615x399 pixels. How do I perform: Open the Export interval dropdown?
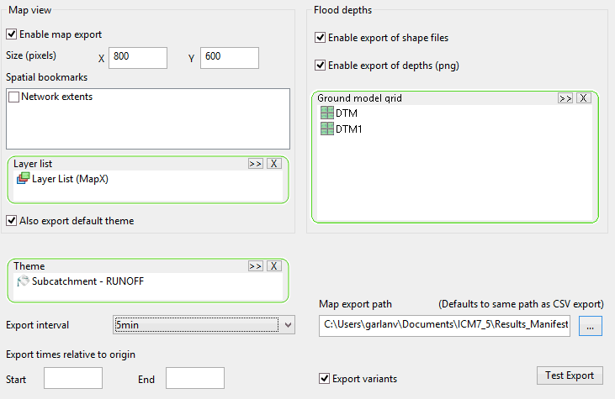click(288, 324)
